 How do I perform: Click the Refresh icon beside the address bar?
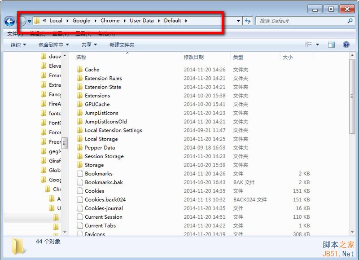[x=248, y=21]
